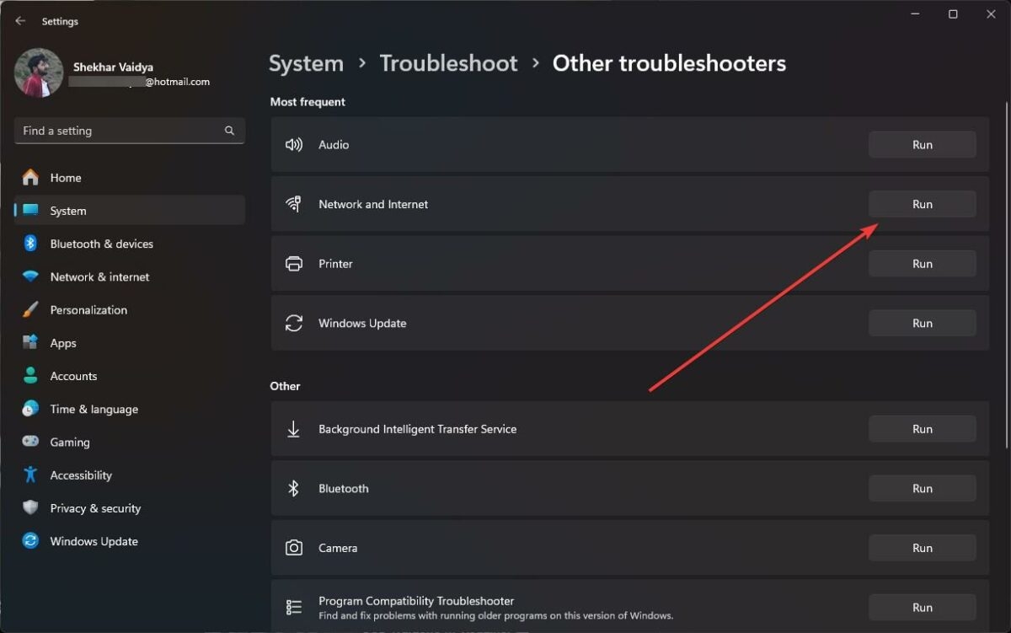Click the Troubleshoot breadcrumb link
1011x633 pixels.
point(448,63)
